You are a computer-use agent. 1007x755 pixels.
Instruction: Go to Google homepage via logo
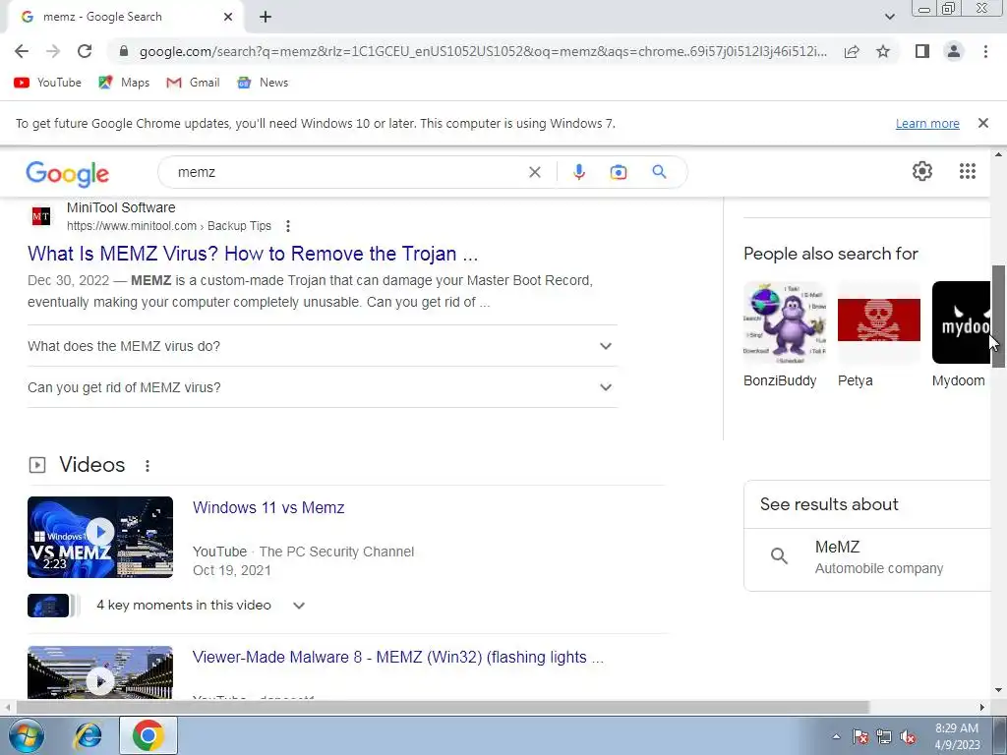68,173
